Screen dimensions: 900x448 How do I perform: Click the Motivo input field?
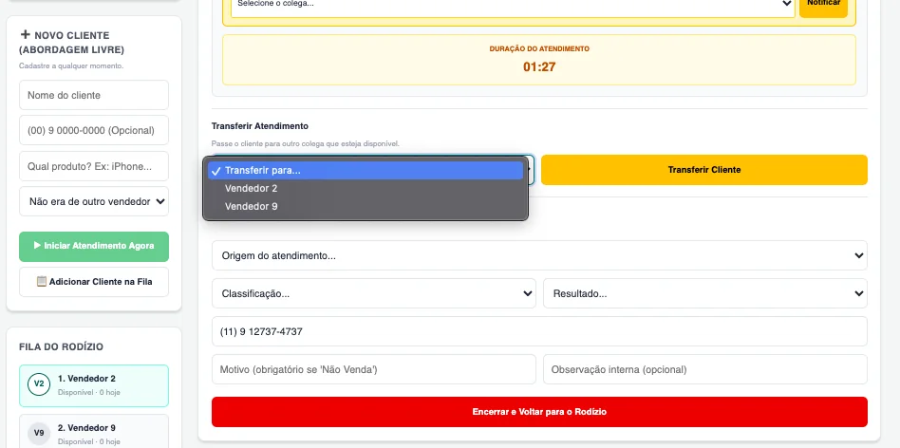tap(374, 369)
